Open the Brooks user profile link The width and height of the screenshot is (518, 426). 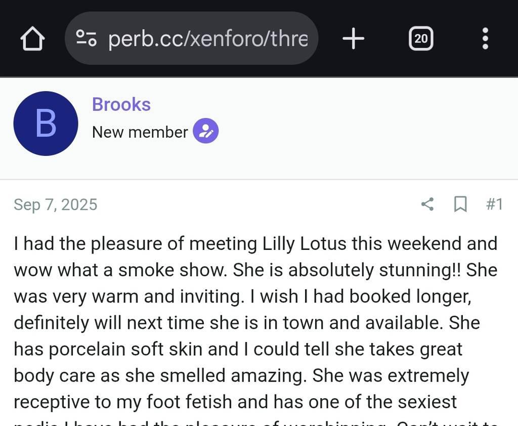(x=121, y=104)
